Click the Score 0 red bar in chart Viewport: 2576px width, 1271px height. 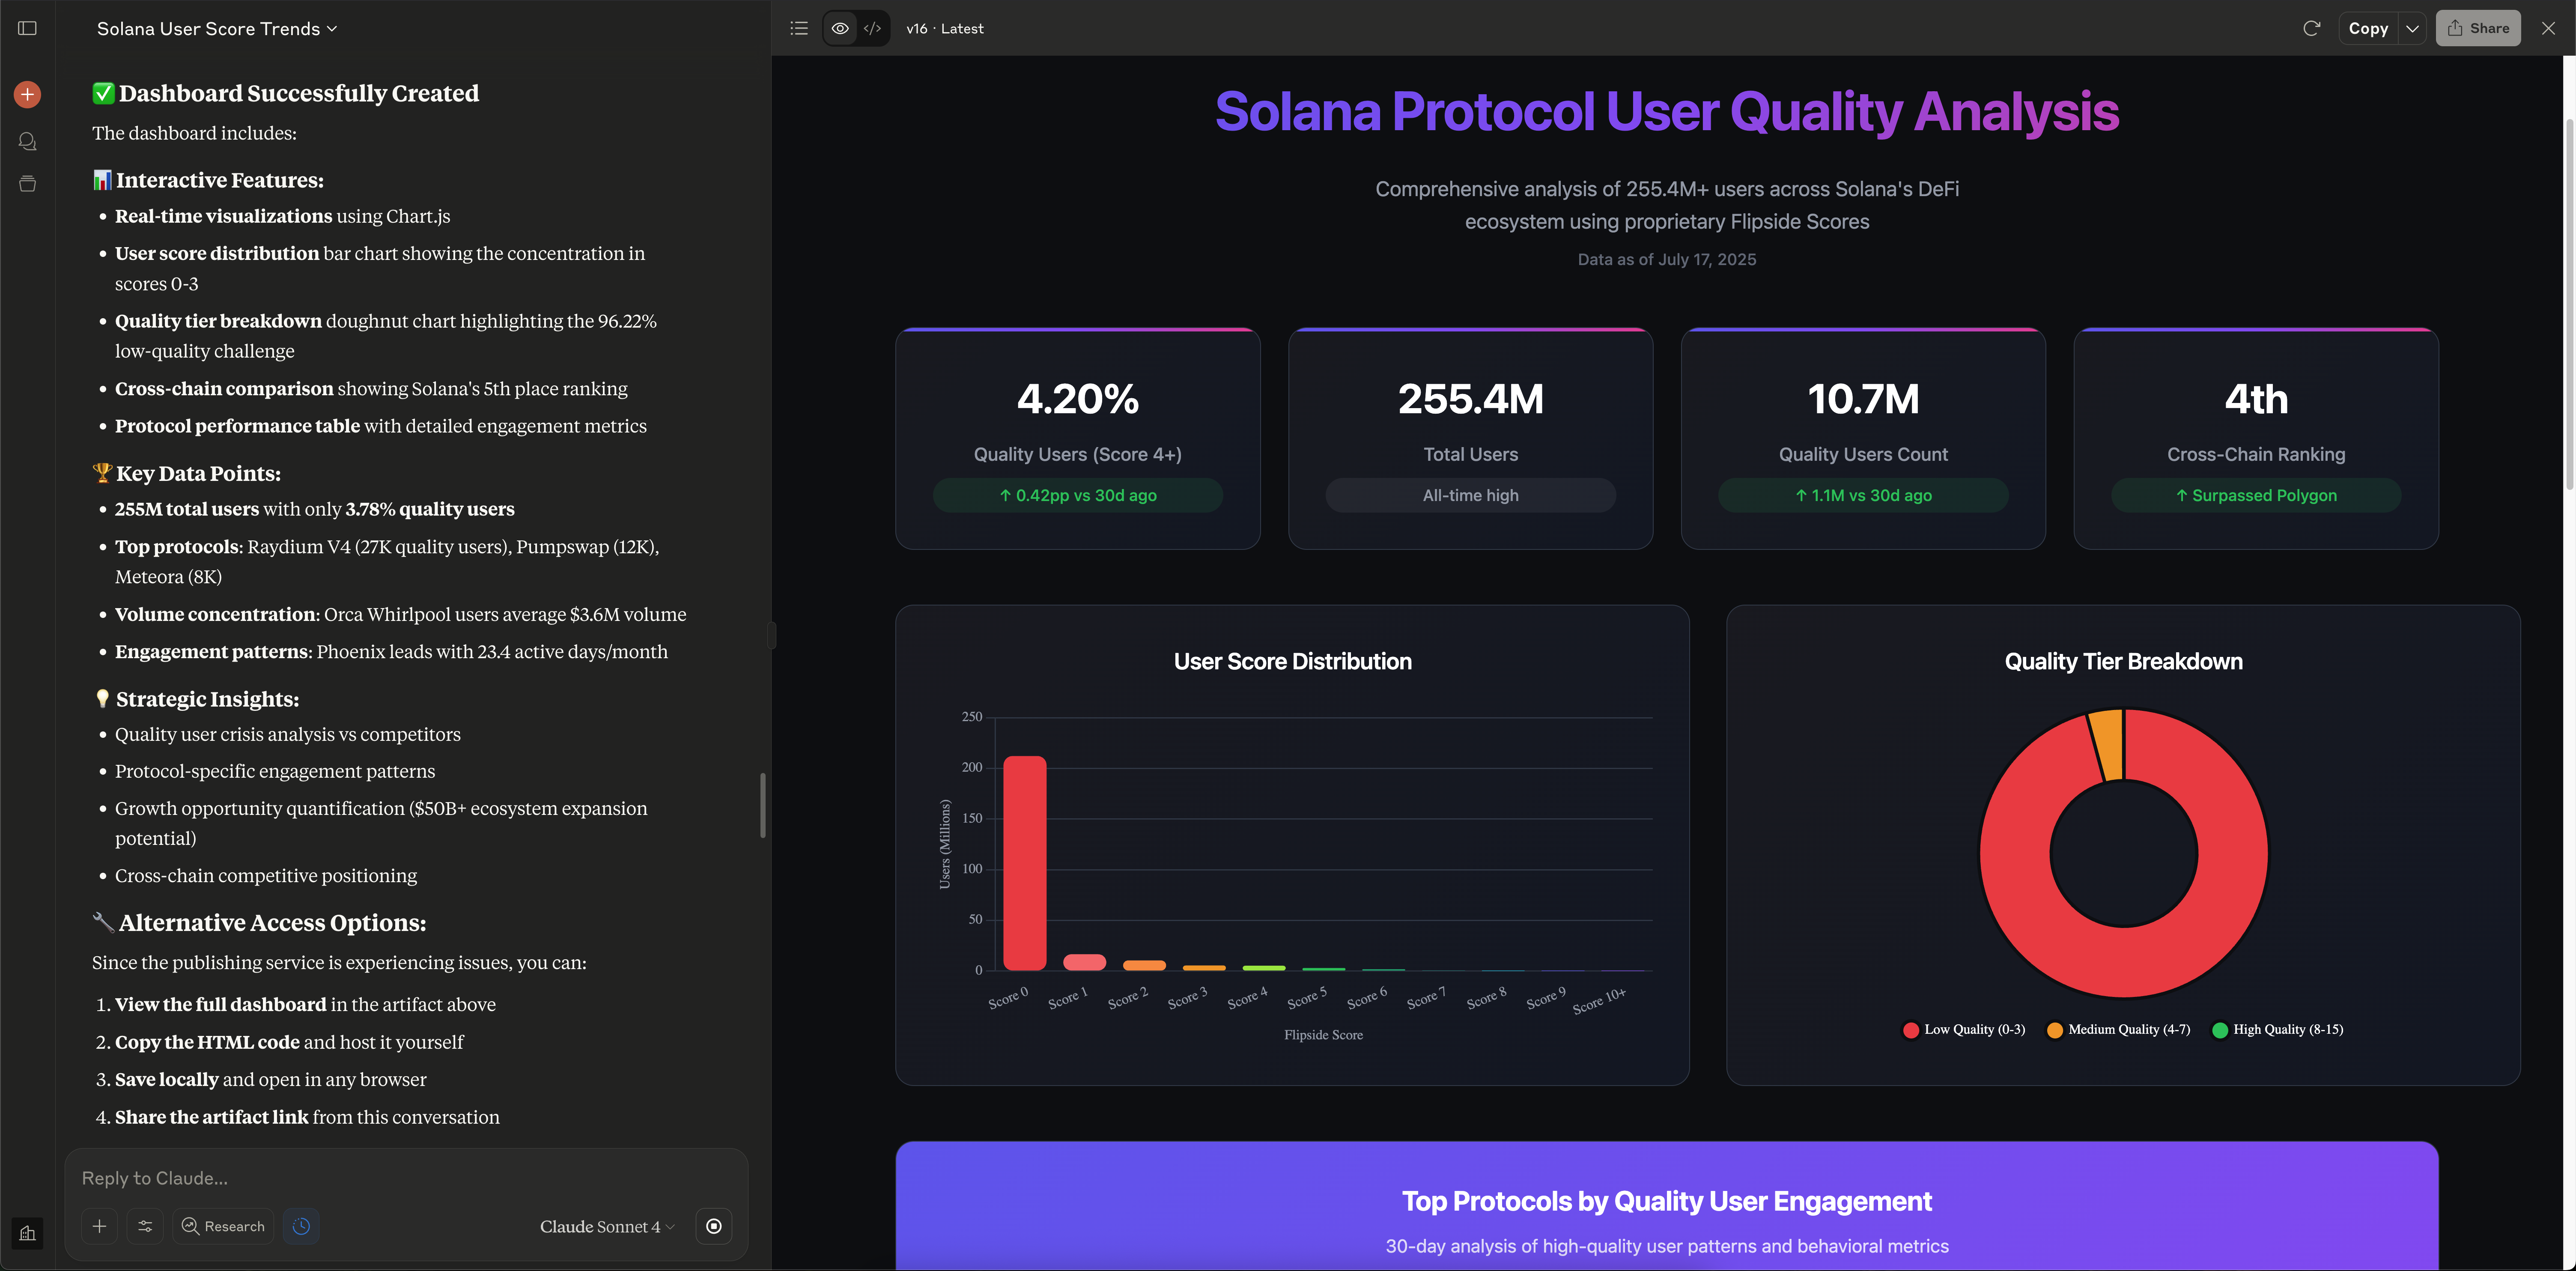coord(1025,863)
